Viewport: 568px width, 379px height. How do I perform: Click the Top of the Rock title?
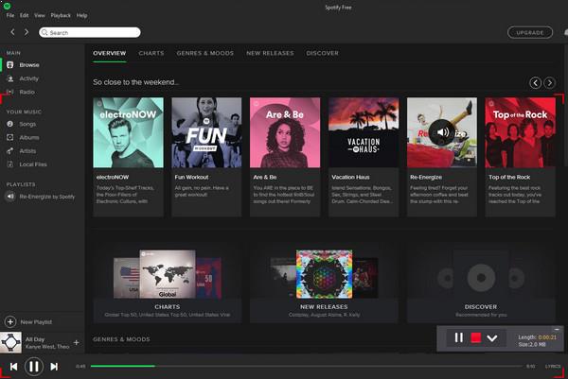(x=509, y=177)
